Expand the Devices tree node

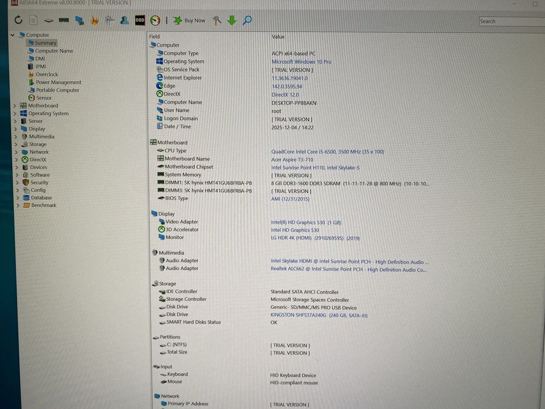point(17,167)
